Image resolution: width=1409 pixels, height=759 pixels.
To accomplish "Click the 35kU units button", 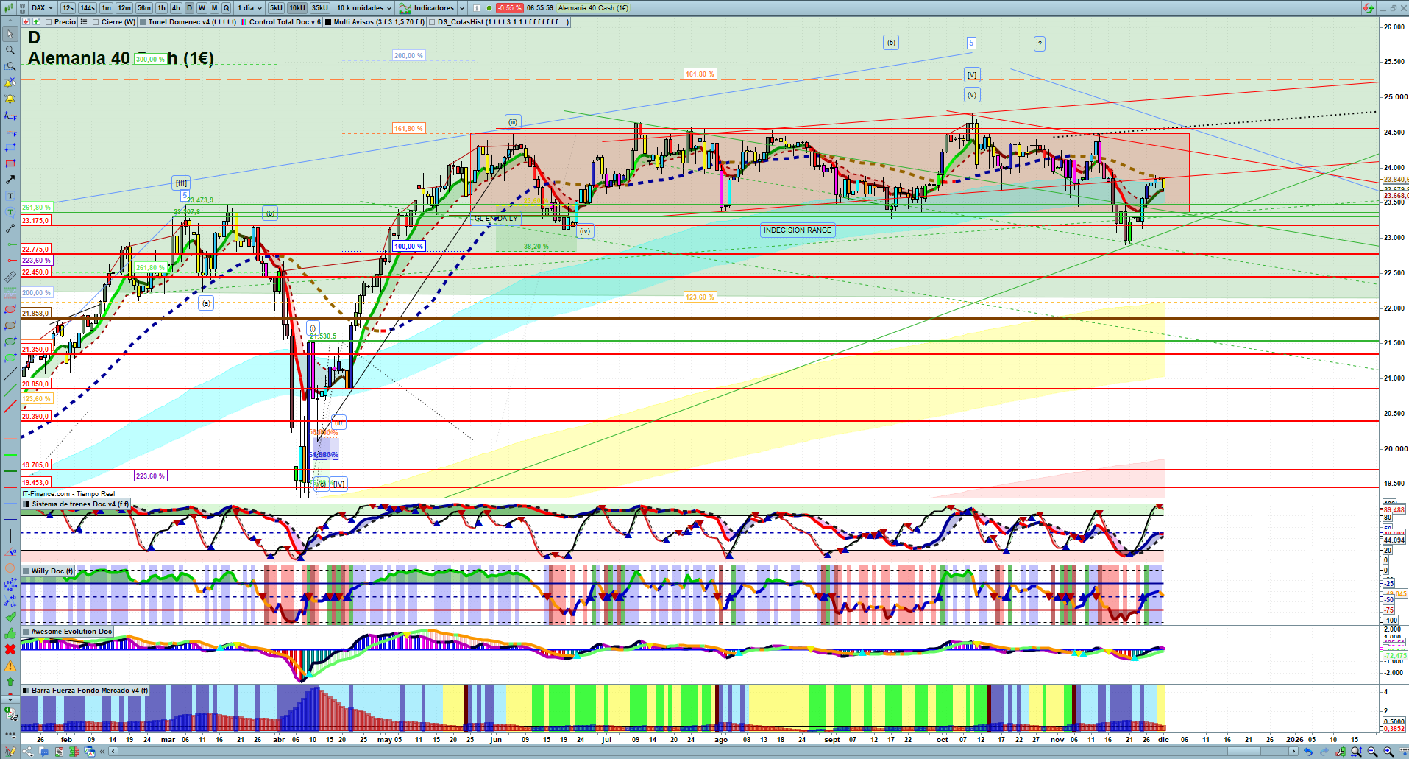I will (x=320, y=8).
